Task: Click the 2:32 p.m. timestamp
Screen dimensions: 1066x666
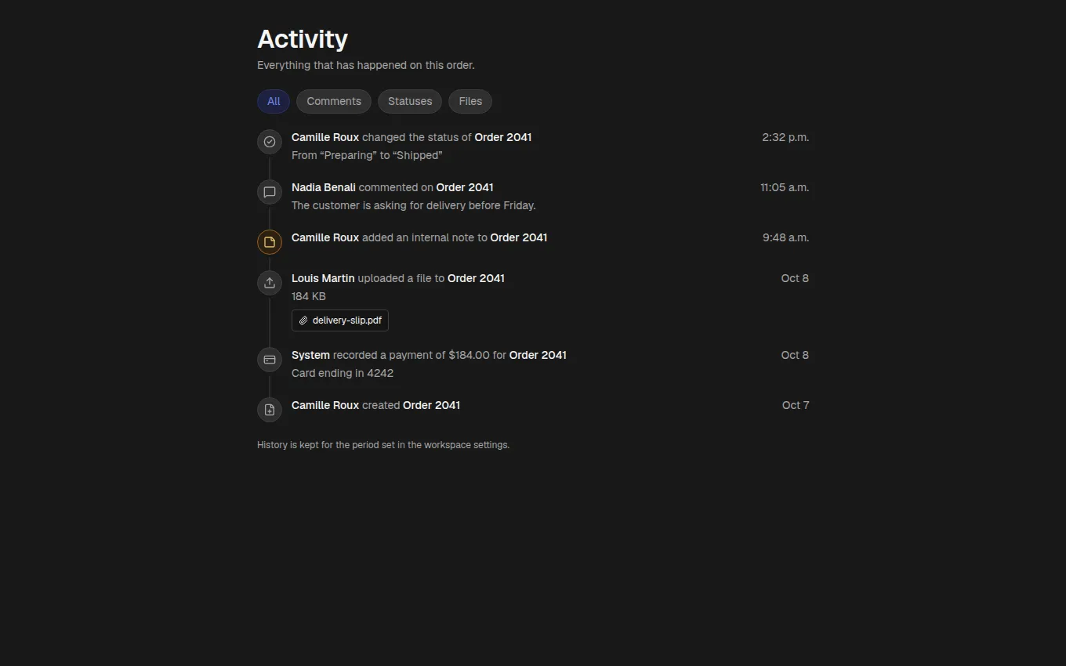Action: pyautogui.click(x=785, y=137)
